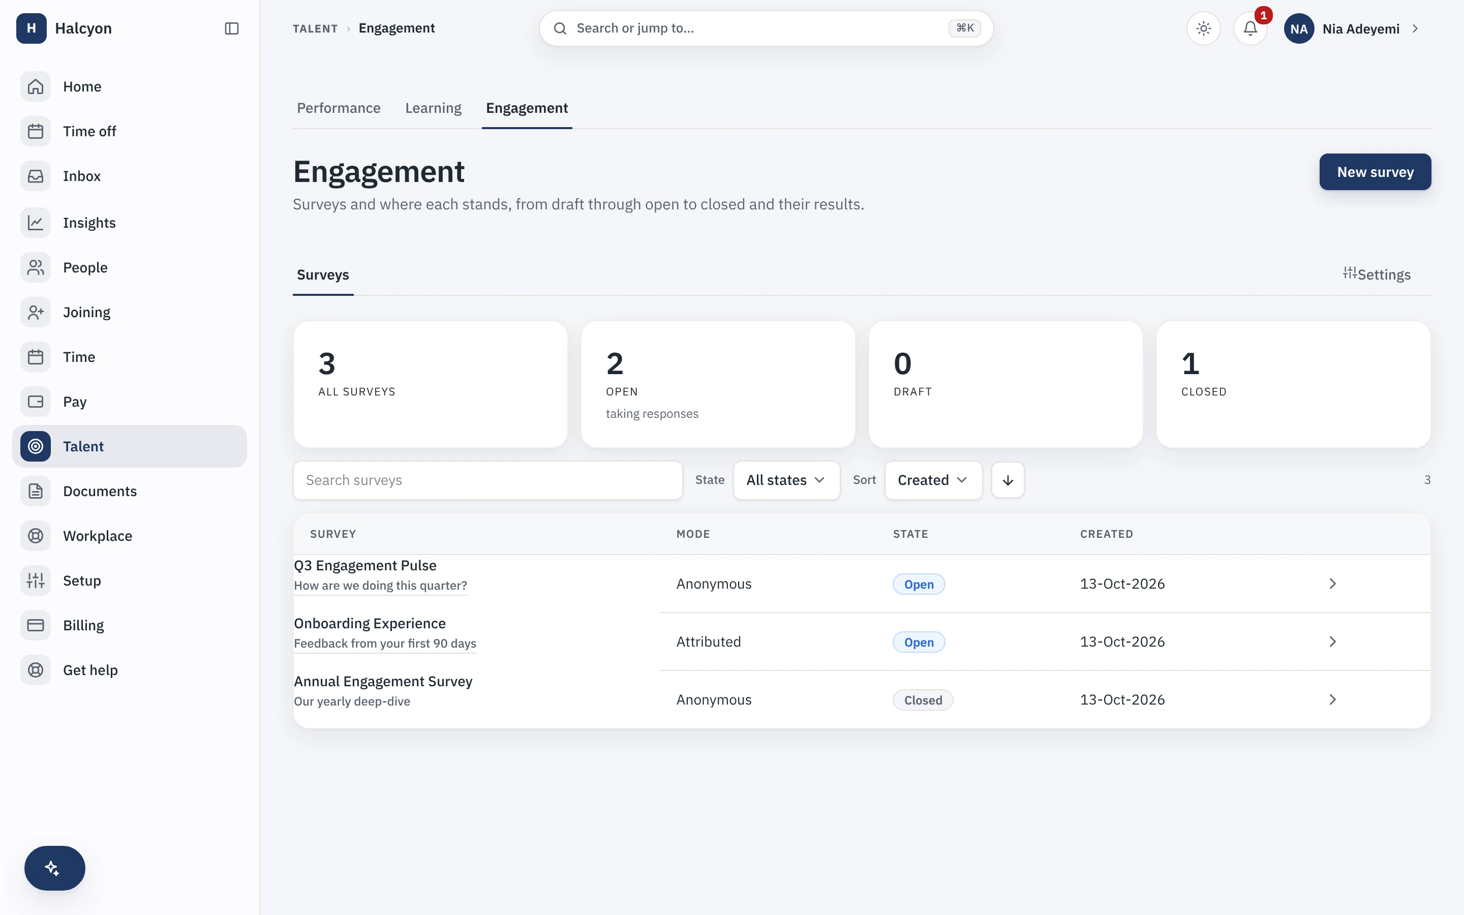1464x915 pixels.
Task: Select the Talent sidebar item
Action: (130, 446)
